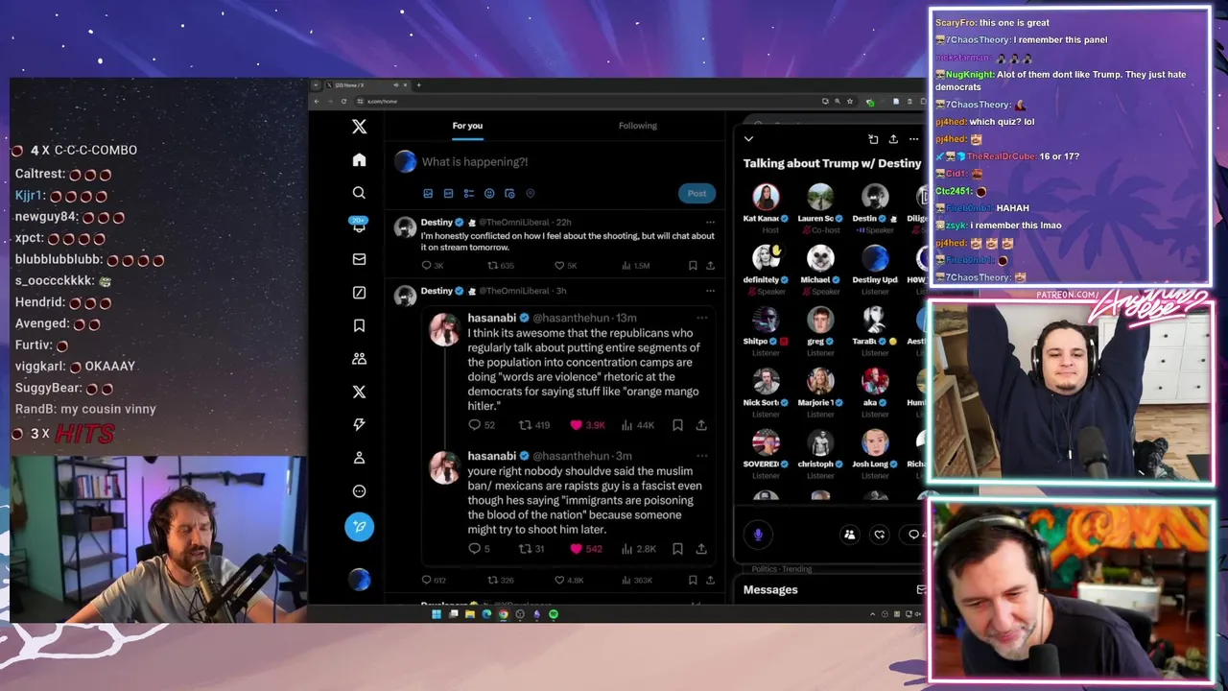Viewport: 1228px width, 691px height.
Task: Open the Bookmarks icon in sidebar
Action: 359,325
